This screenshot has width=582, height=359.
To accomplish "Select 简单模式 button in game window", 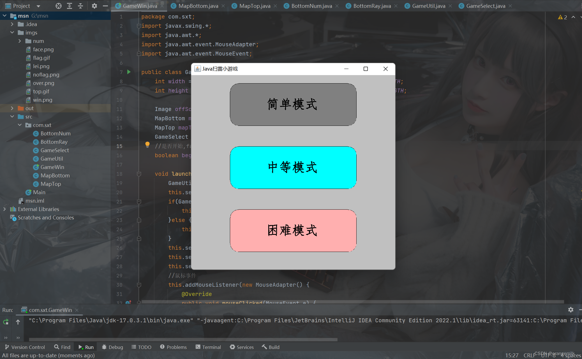I will tap(293, 104).
